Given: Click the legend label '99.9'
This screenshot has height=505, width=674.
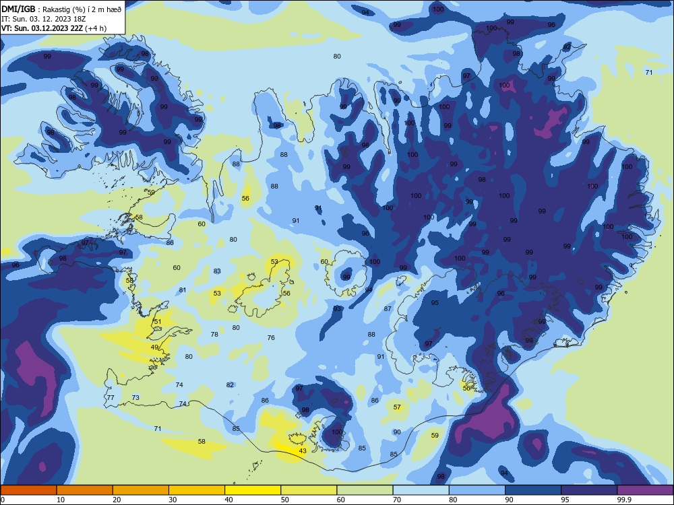Looking at the screenshot, I should (624, 500).
